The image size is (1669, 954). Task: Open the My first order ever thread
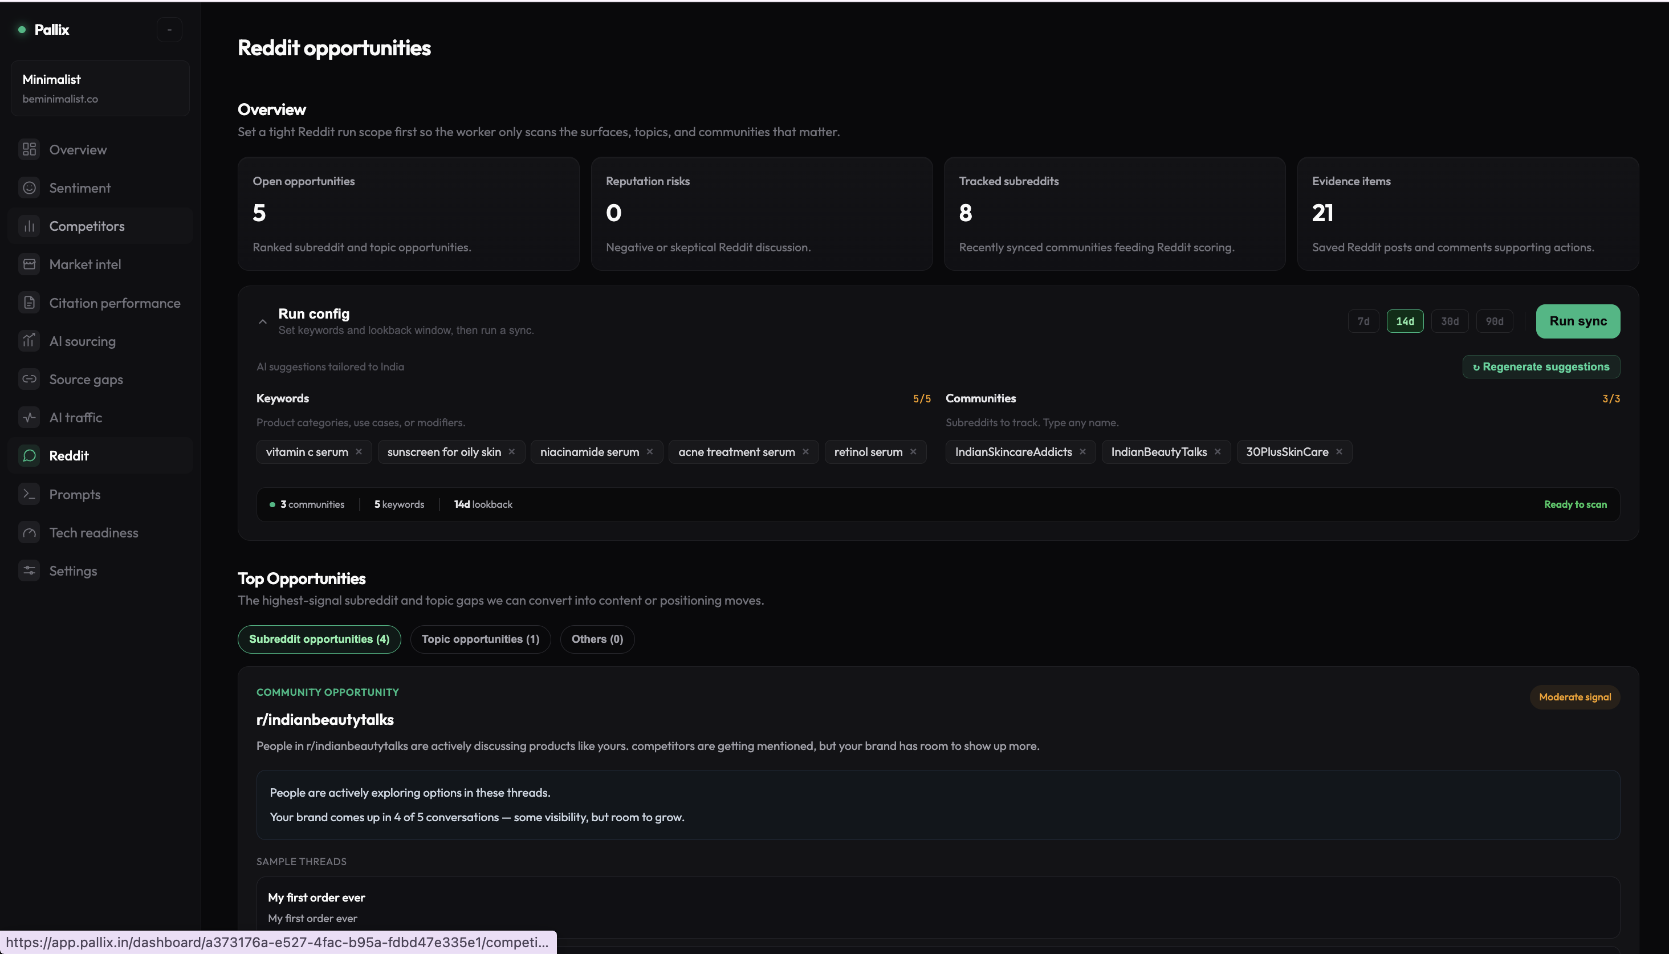938,907
